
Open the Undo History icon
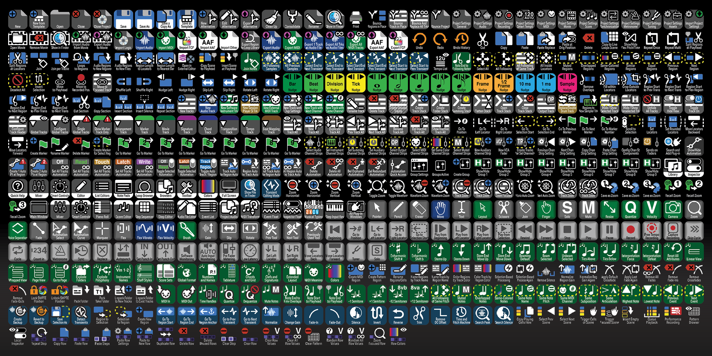point(461,40)
